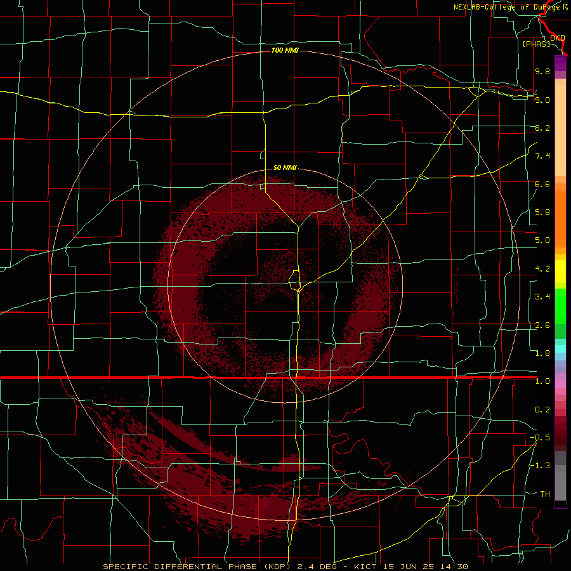Click the 4.2 value on the color scale

542,269
